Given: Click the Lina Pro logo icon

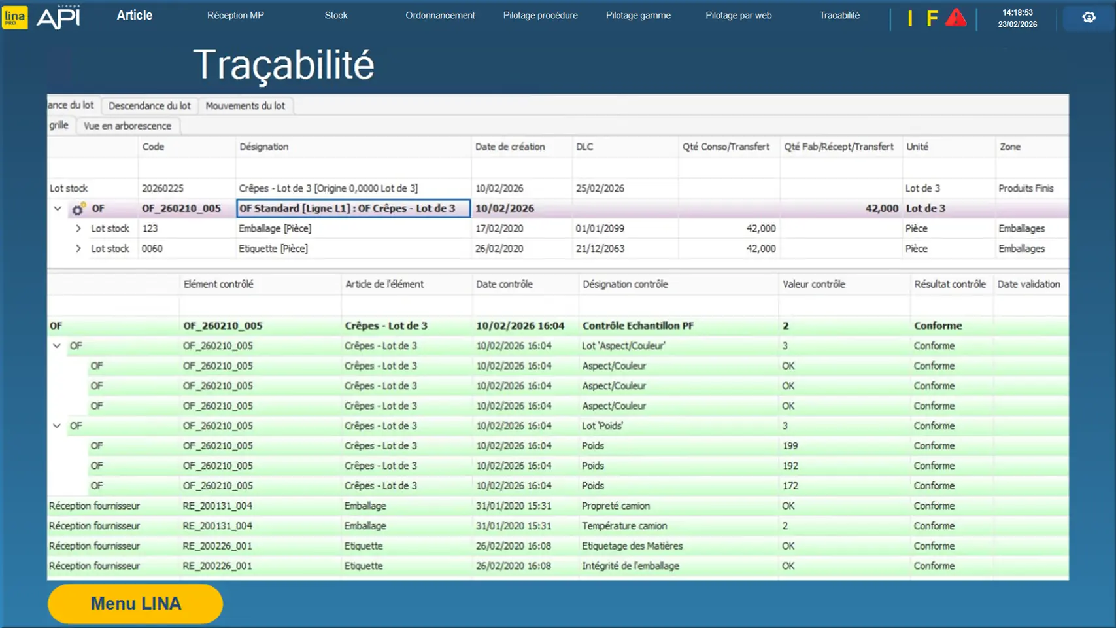Looking at the screenshot, I should pyautogui.click(x=14, y=17).
